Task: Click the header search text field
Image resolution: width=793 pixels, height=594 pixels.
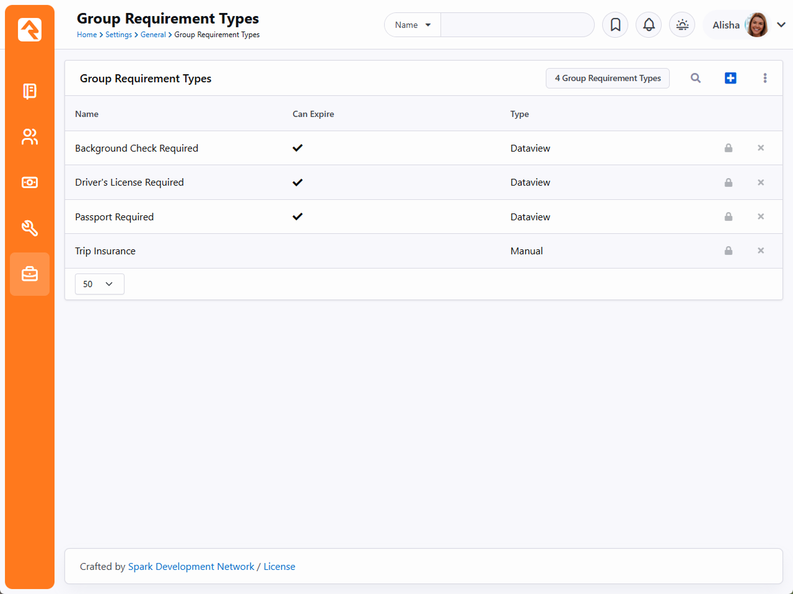Action: click(x=517, y=25)
